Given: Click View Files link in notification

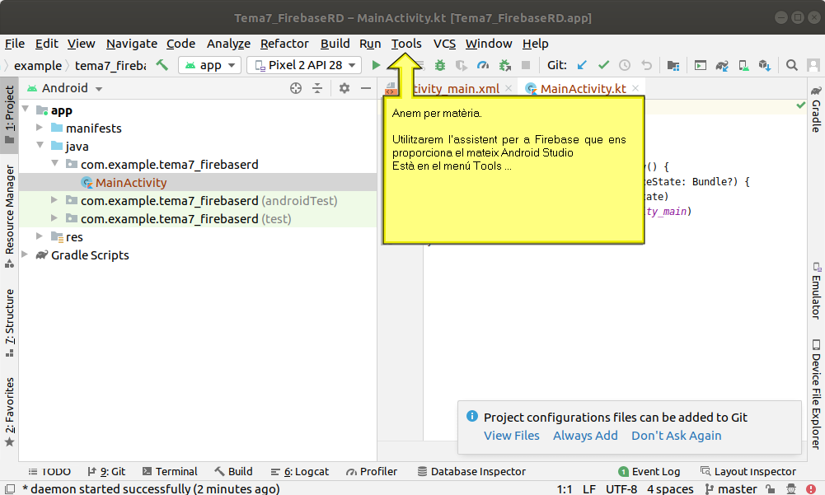Looking at the screenshot, I should (512, 436).
